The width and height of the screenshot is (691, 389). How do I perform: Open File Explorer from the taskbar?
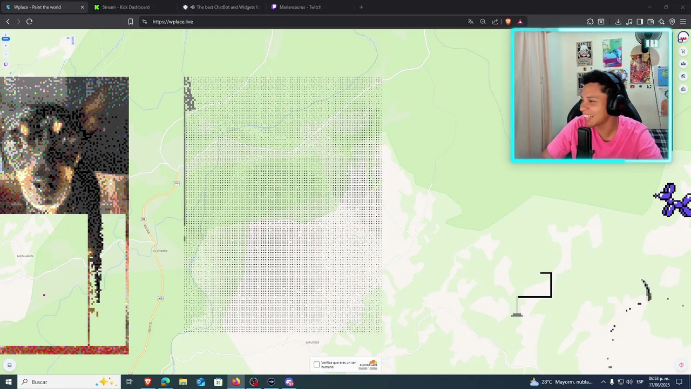tap(183, 382)
